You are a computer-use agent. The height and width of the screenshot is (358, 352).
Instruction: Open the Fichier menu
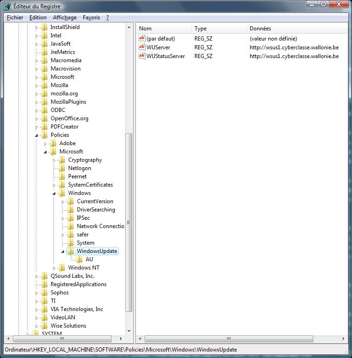coord(15,18)
